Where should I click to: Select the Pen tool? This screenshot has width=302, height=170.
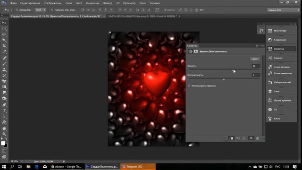point(4,105)
